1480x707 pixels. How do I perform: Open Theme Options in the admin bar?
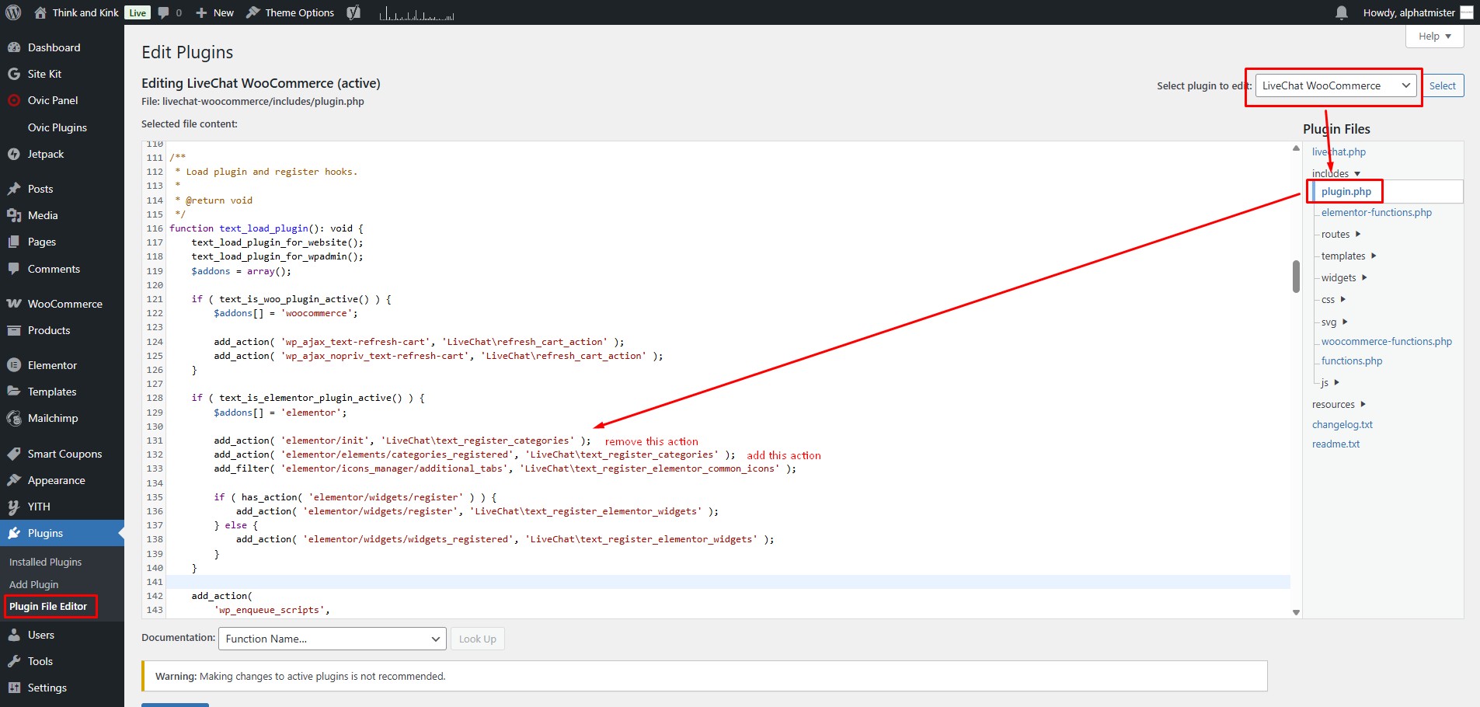click(x=291, y=12)
